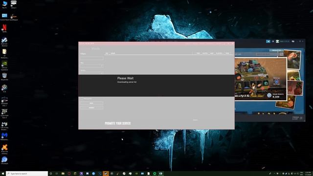Open the Control Panel desktop icon
Screen dimensions: 313x176
point(4,17)
